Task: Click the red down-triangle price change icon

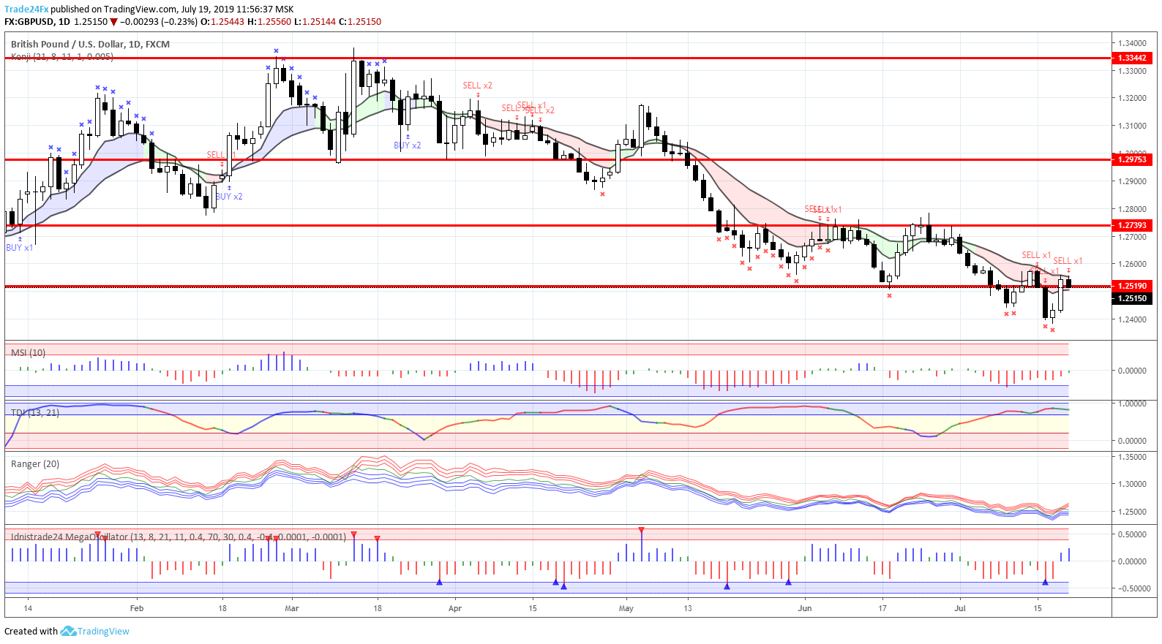Action: point(113,22)
